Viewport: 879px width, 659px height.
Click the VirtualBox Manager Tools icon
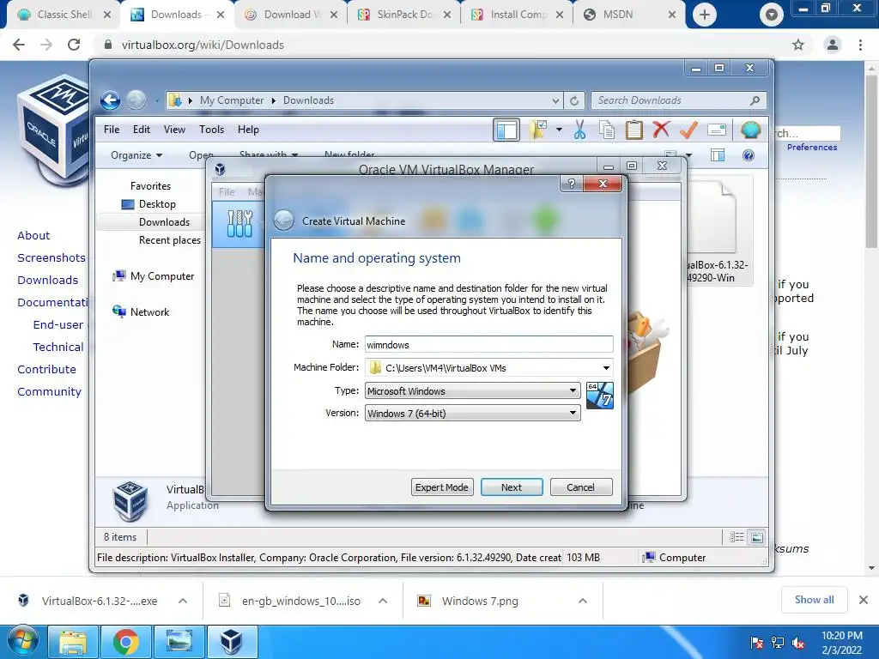point(239,224)
